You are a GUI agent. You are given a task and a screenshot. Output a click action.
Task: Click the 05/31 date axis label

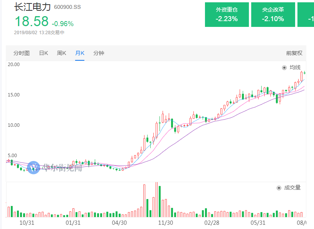tap(258, 223)
